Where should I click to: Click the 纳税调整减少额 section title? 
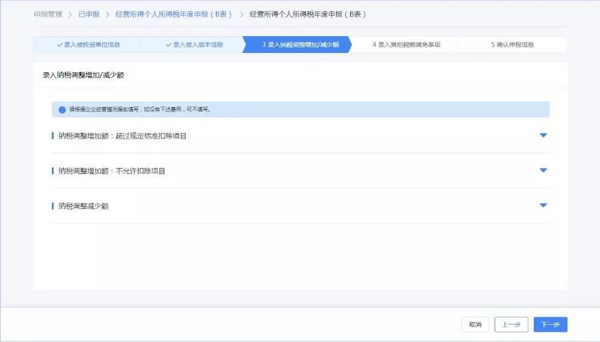(83, 206)
